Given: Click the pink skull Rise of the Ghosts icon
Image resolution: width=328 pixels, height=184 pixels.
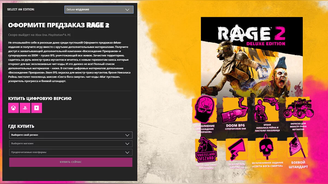Looking at the screenshot, I should pyautogui.click(x=204, y=110).
